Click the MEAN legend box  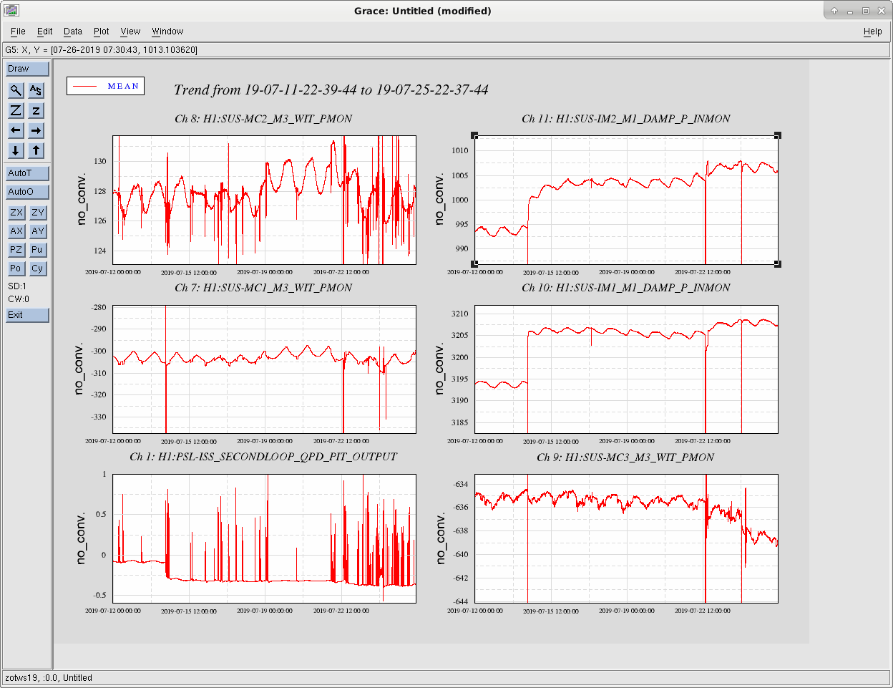coord(106,86)
